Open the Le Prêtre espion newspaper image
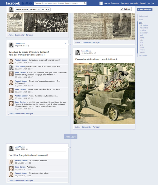 pos(104,26)
